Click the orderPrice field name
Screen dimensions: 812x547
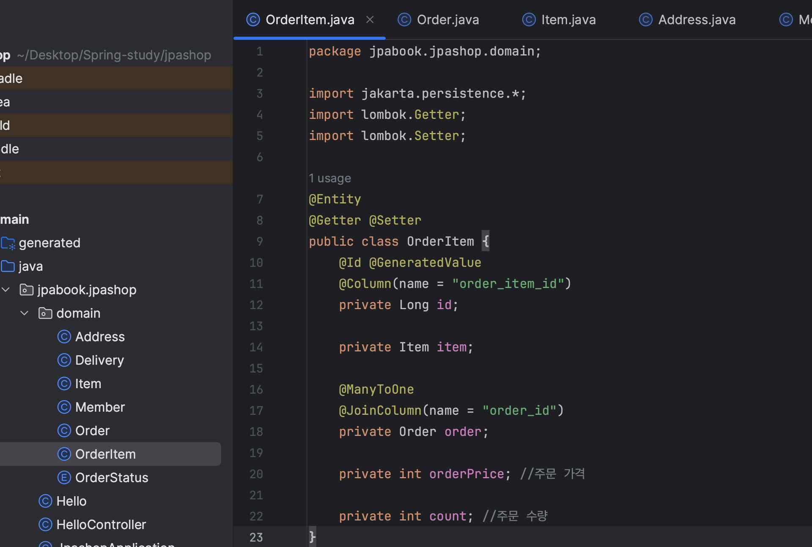[x=466, y=474]
